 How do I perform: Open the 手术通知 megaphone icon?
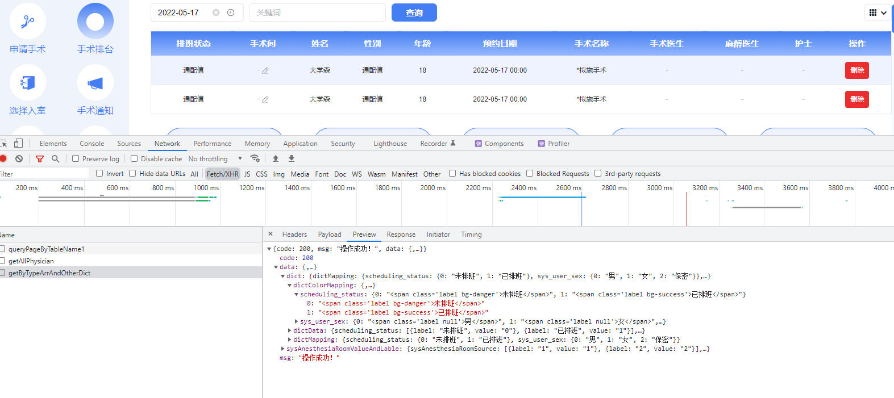tap(95, 82)
